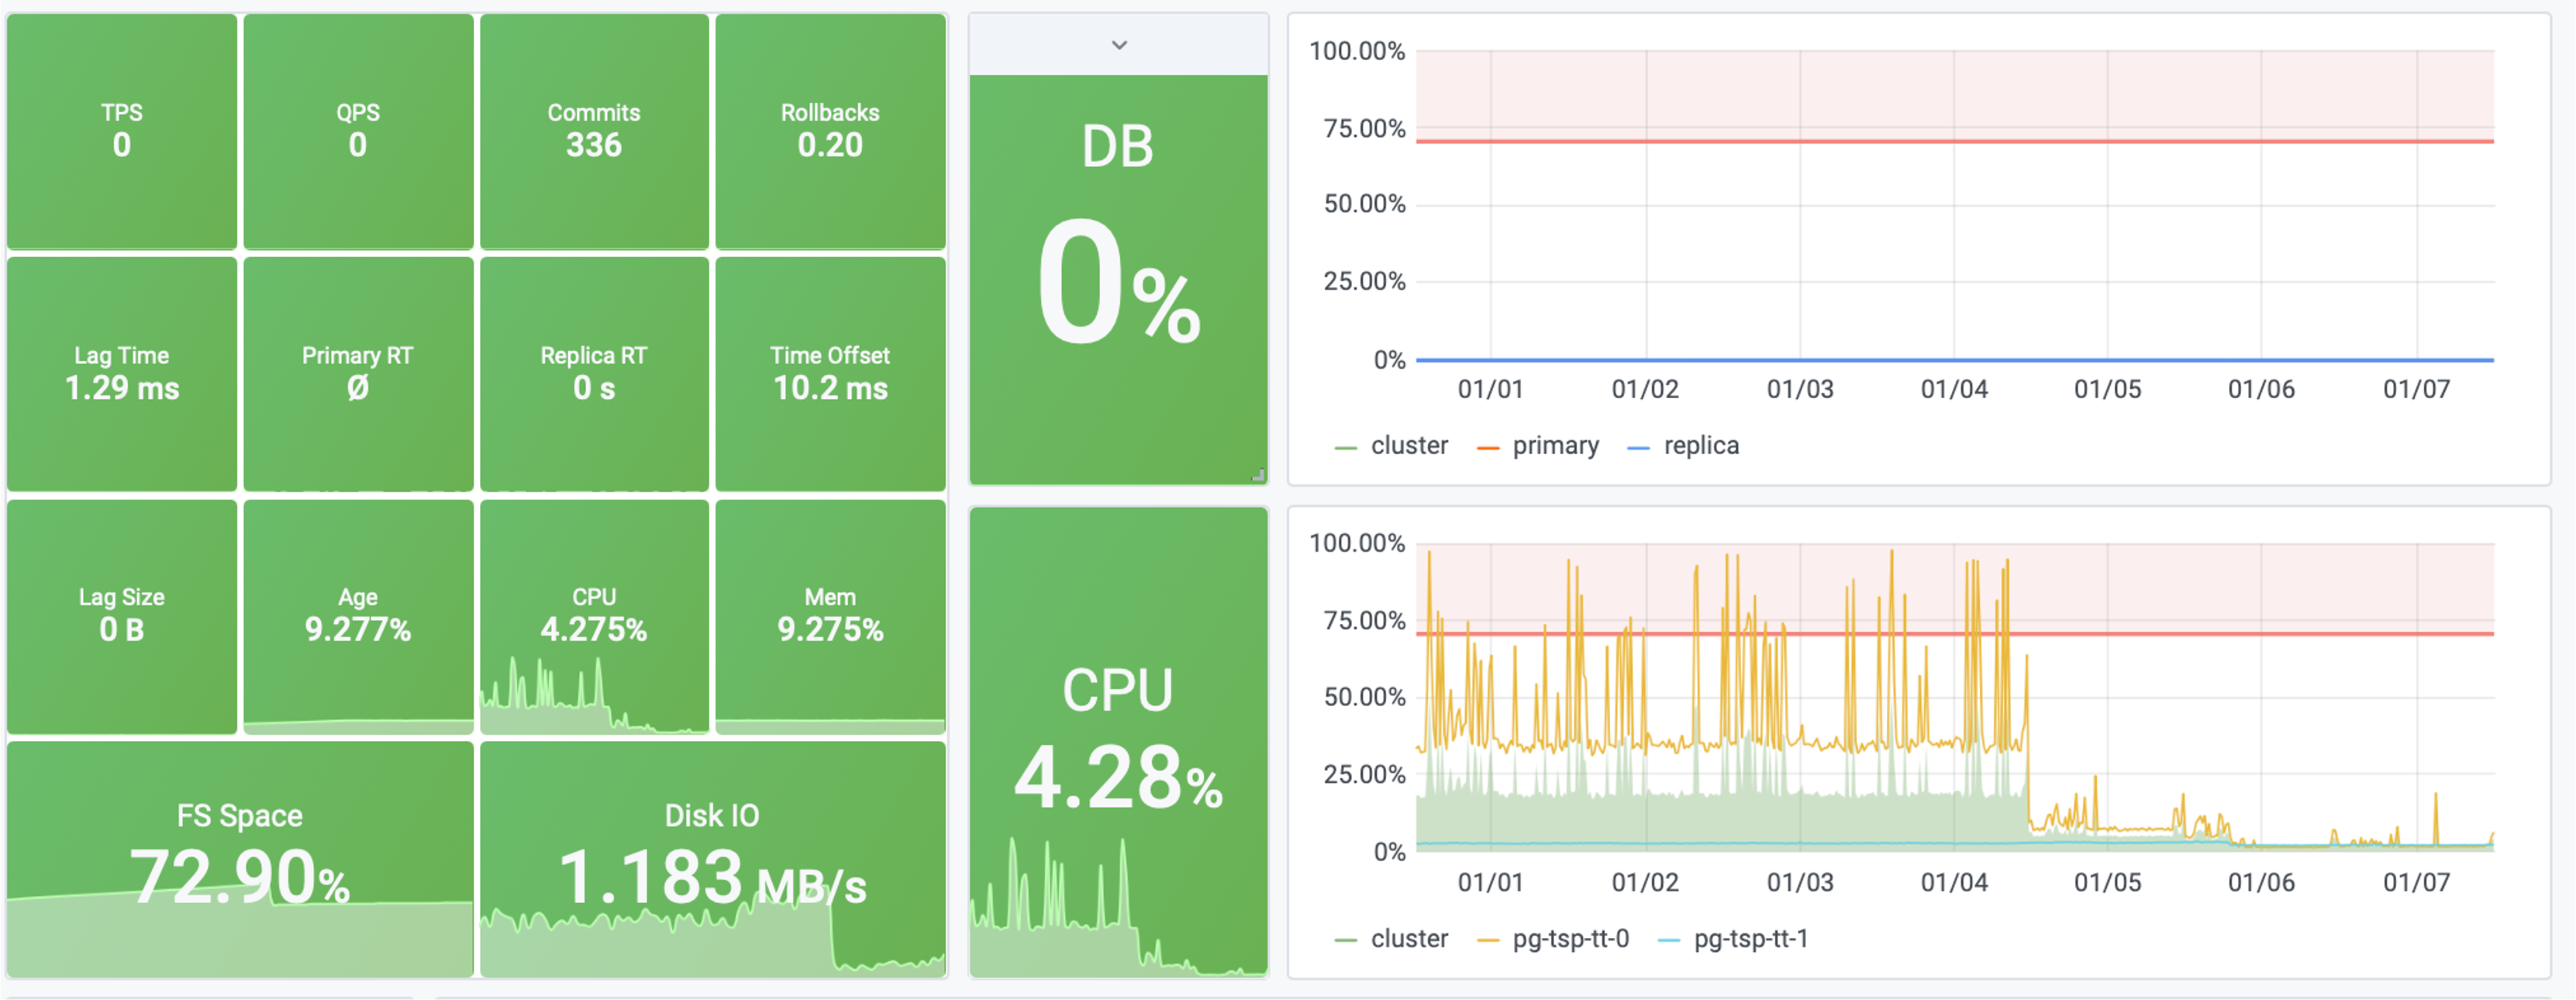Click the FS Space panel
The width and height of the screenshot is (2576, 1000).
click(240, 859)
